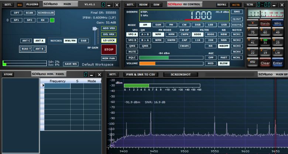288x154 pixels.
Task: Select antenna input ANT C
Action: (26, 41)
